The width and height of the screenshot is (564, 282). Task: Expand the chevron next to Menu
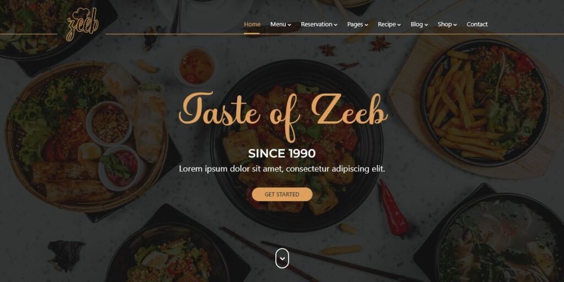point(290,25)
